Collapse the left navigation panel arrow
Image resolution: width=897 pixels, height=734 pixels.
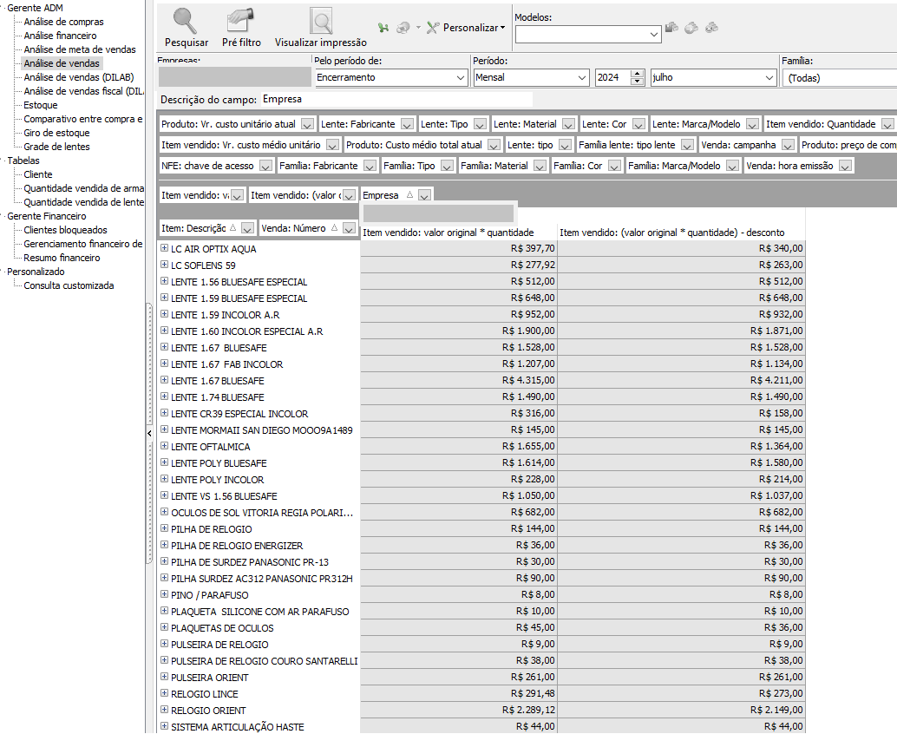pyautogui.click(x=149, y=433)
